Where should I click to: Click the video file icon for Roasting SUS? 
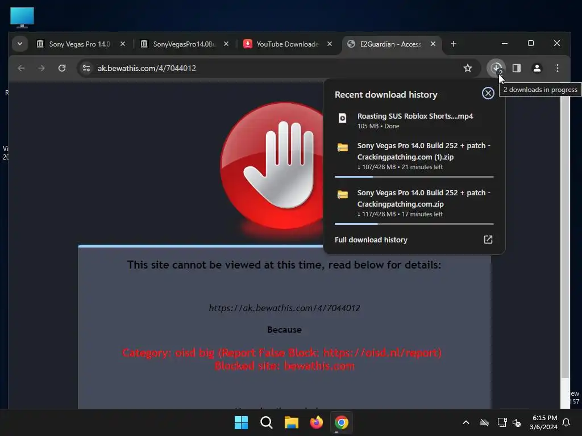342,118
